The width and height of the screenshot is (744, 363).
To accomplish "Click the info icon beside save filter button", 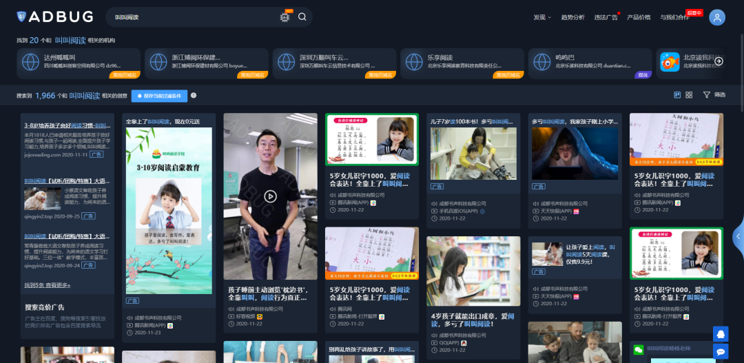I will pos(194,96).
